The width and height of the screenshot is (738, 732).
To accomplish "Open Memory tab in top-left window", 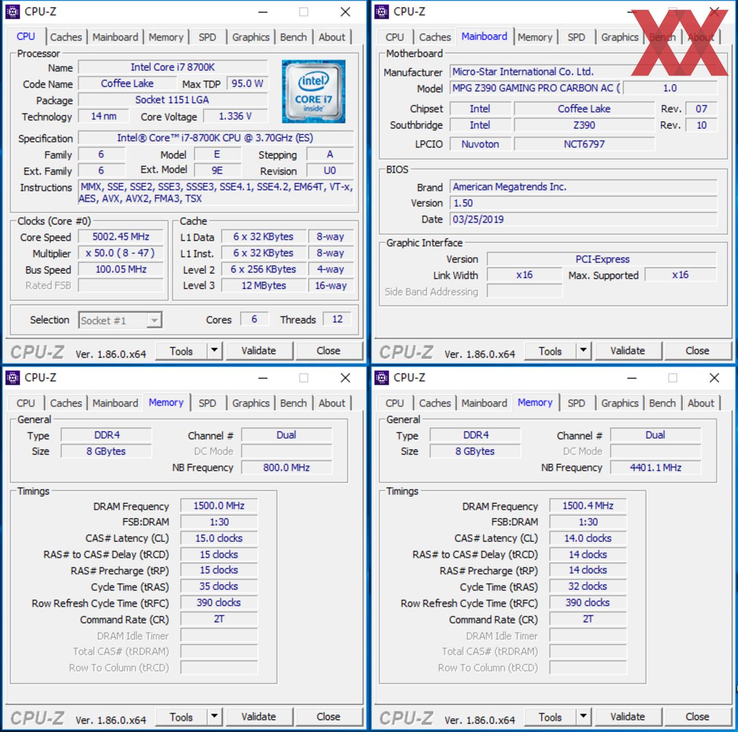I will click(166, 37).
